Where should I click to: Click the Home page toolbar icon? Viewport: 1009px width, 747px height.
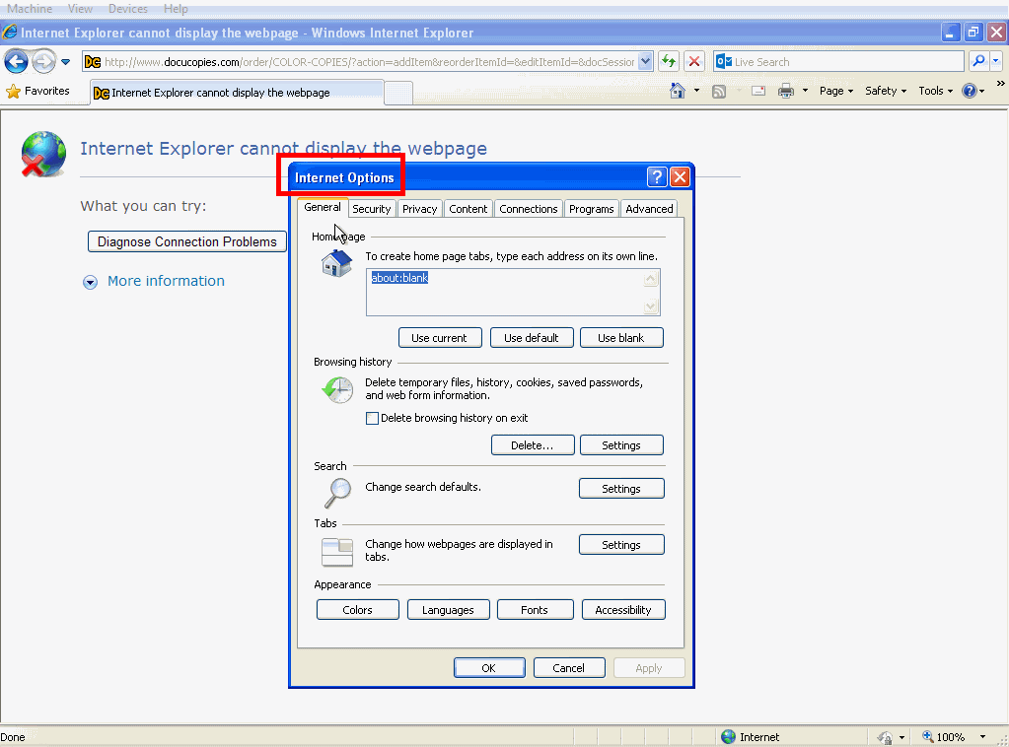pos(678,91)
